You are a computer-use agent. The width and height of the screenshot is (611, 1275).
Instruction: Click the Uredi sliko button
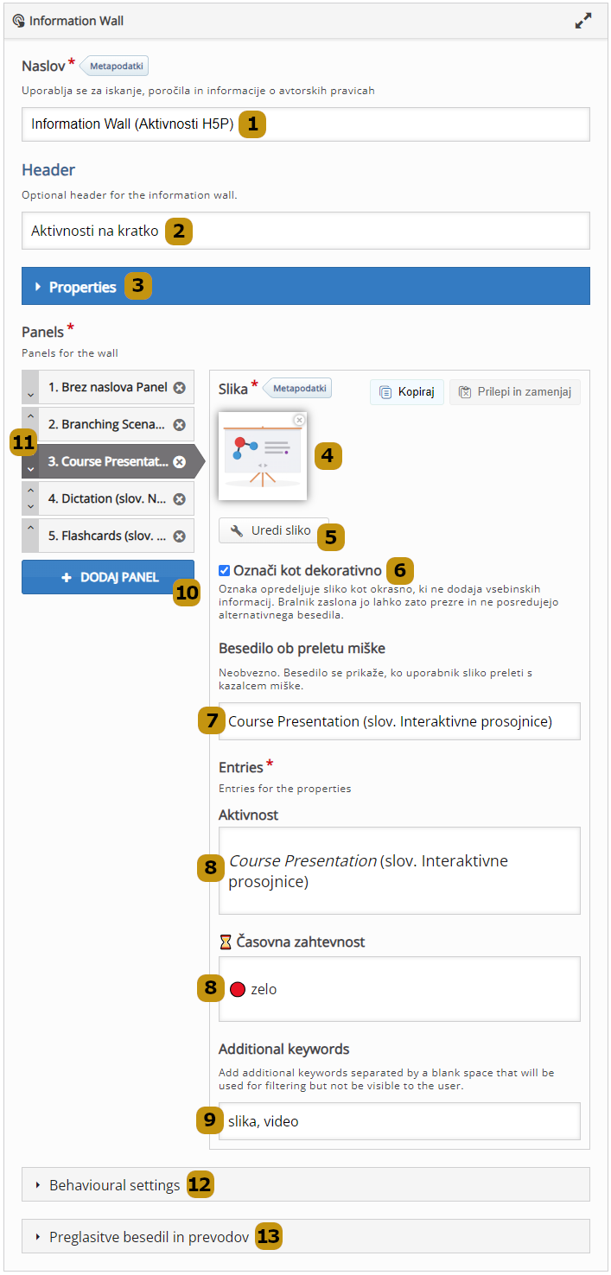click(272, 531)
